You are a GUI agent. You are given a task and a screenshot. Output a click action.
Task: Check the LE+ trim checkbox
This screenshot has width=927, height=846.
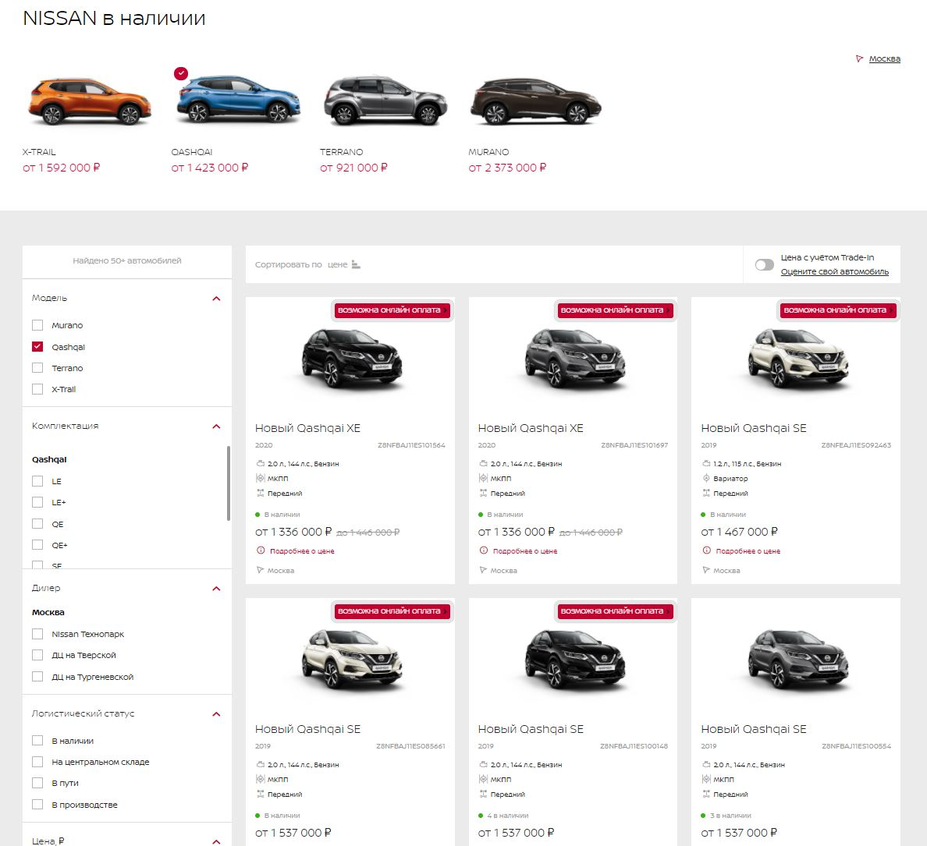tap(37, 502)
